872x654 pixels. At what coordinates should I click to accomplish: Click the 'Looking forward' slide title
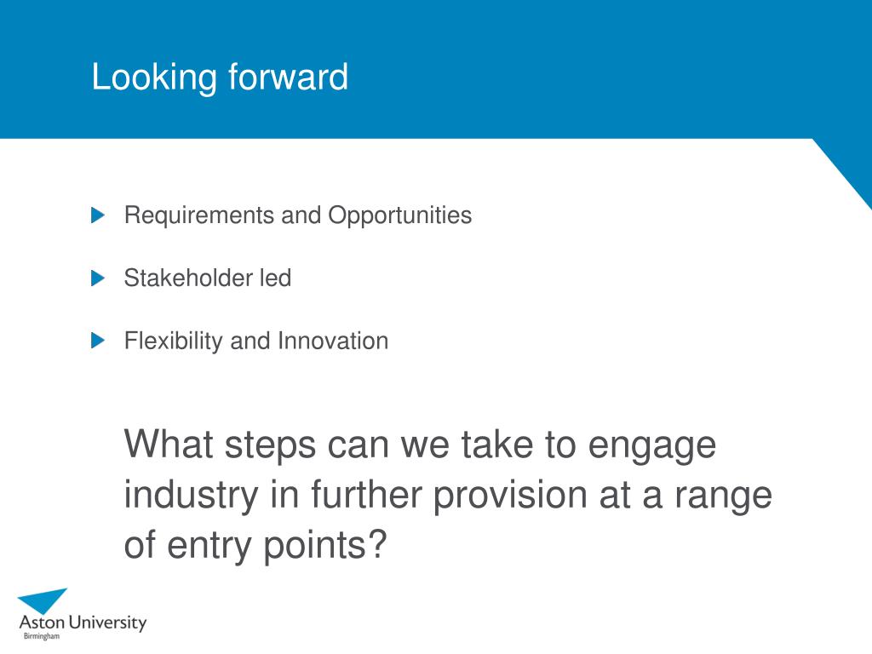220,77
